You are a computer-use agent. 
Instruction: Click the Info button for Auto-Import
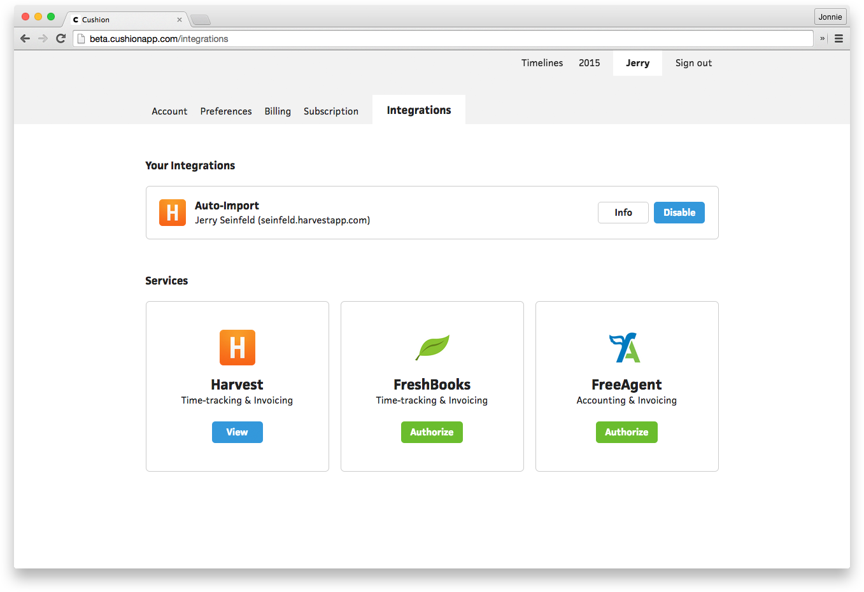(x=623, y=213)
